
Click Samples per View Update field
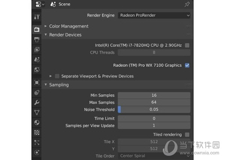(154, 126)
